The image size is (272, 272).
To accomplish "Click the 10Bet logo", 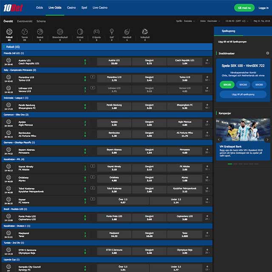I will tap(13, 8).
